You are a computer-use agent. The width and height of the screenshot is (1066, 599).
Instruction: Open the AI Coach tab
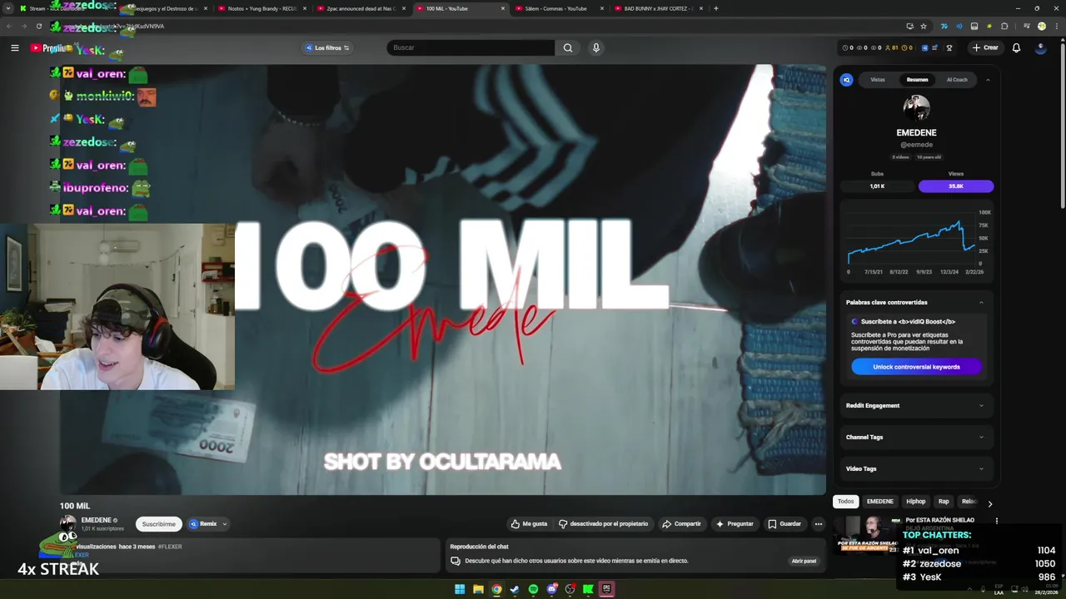(957, 80)
